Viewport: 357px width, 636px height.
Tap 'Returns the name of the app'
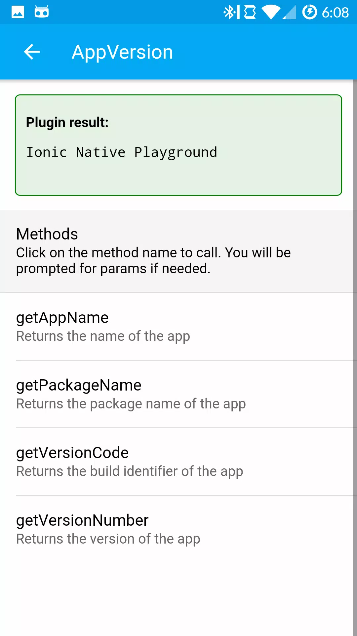(x=103, y=336)
